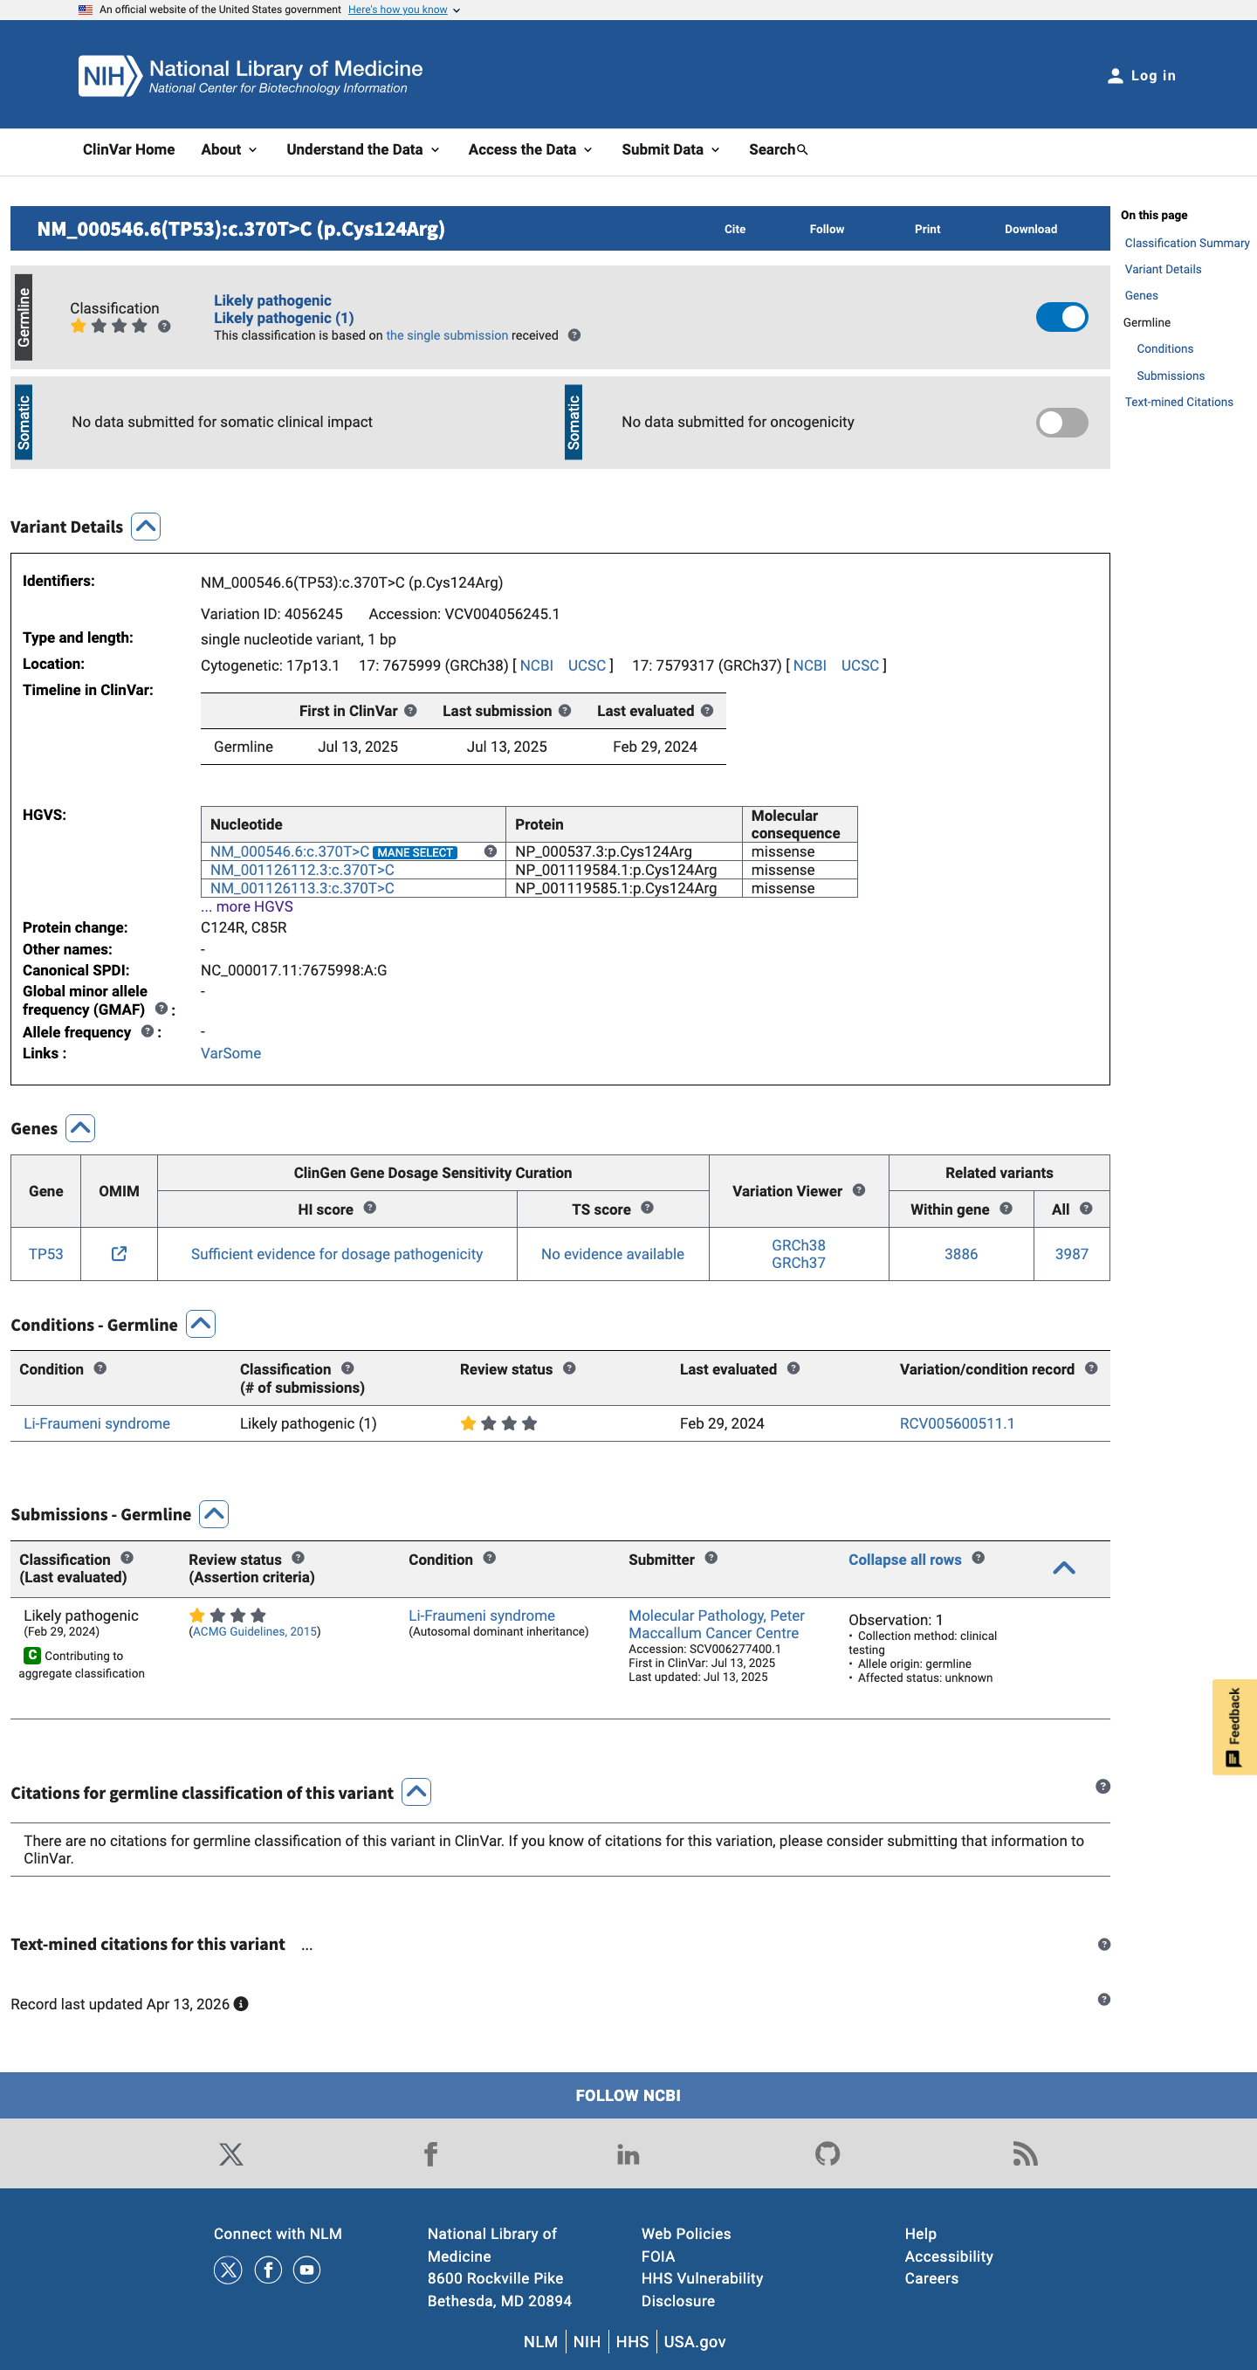Open NCBI X (Twitter) icon under Follow NCBI
The height and width of the screenshot is (2370, 1257).
[x=230, y=2153]
